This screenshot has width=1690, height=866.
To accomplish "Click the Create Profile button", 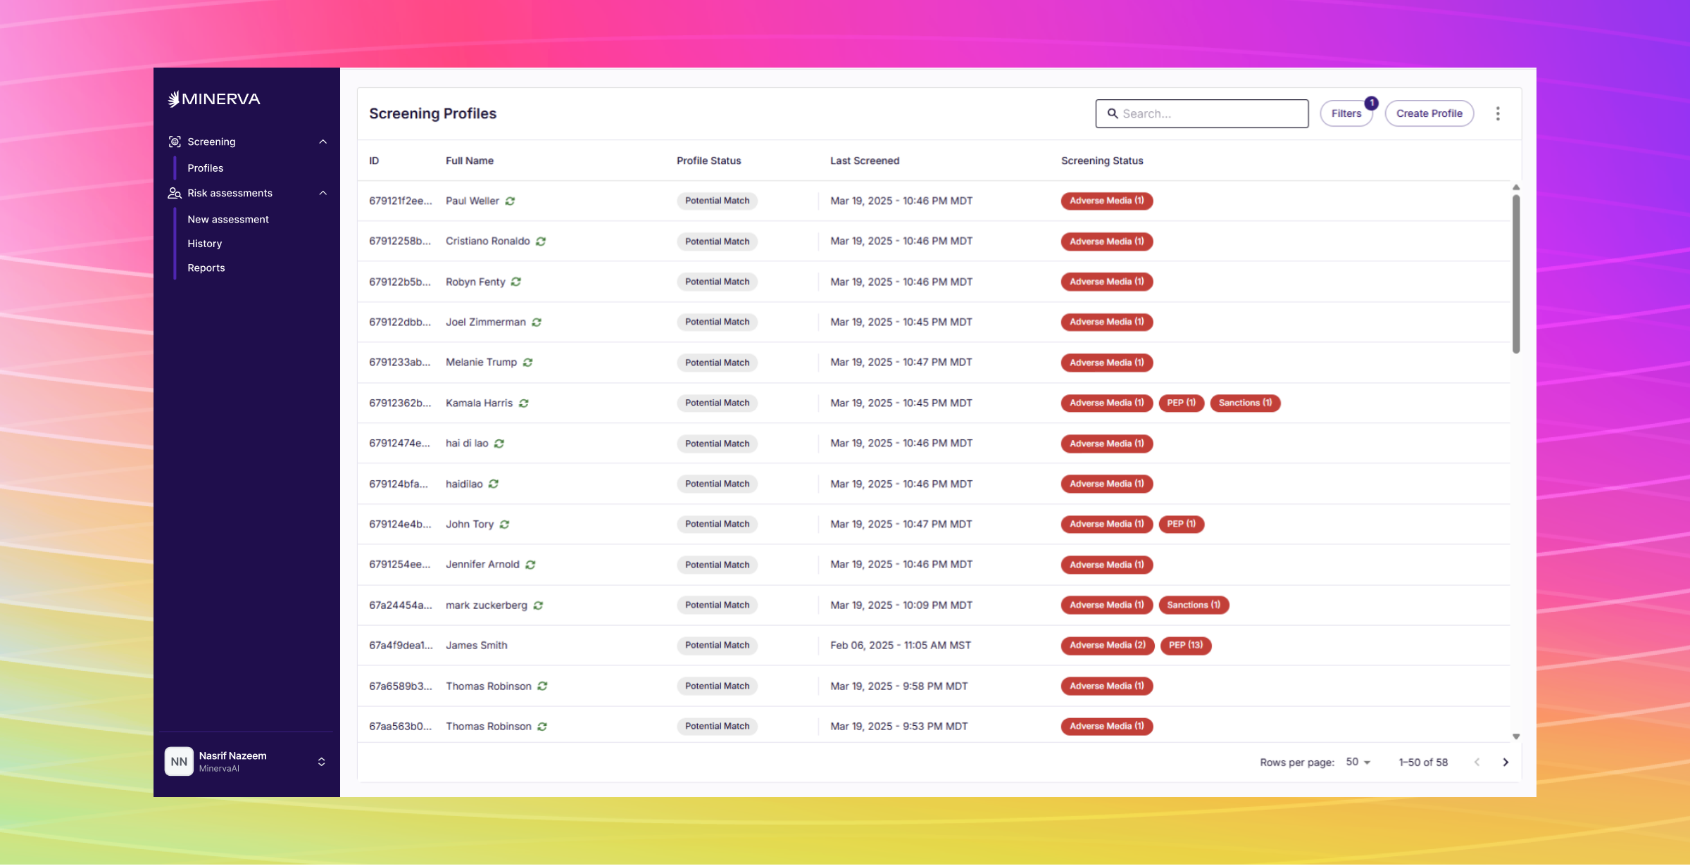I will pyautogui.click(x=1429, y=113).
